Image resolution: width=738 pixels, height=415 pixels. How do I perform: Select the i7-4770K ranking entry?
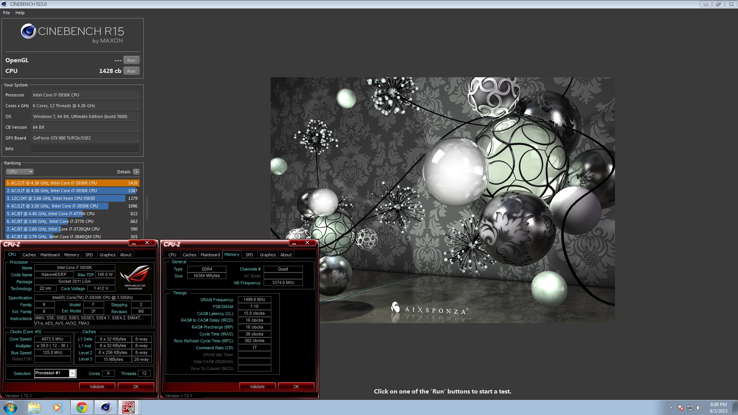(72, 214)
